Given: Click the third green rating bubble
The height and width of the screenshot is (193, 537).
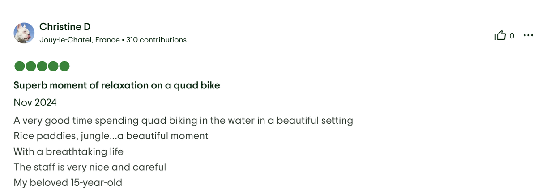Looking at the screenshot, I should click(x=42, y=66).
